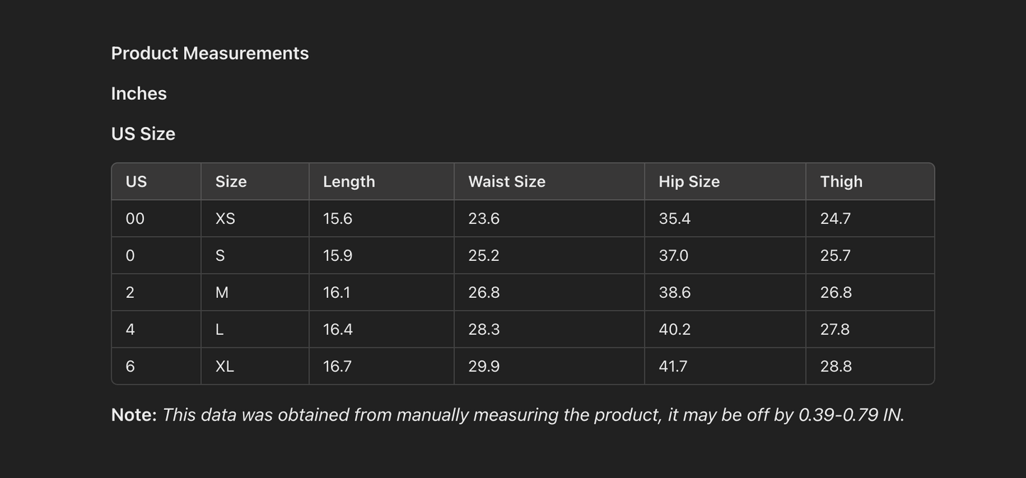The image size is (1026, 478).
Task: Click the 23.6 waist value
Action: [x=484, y=218]
